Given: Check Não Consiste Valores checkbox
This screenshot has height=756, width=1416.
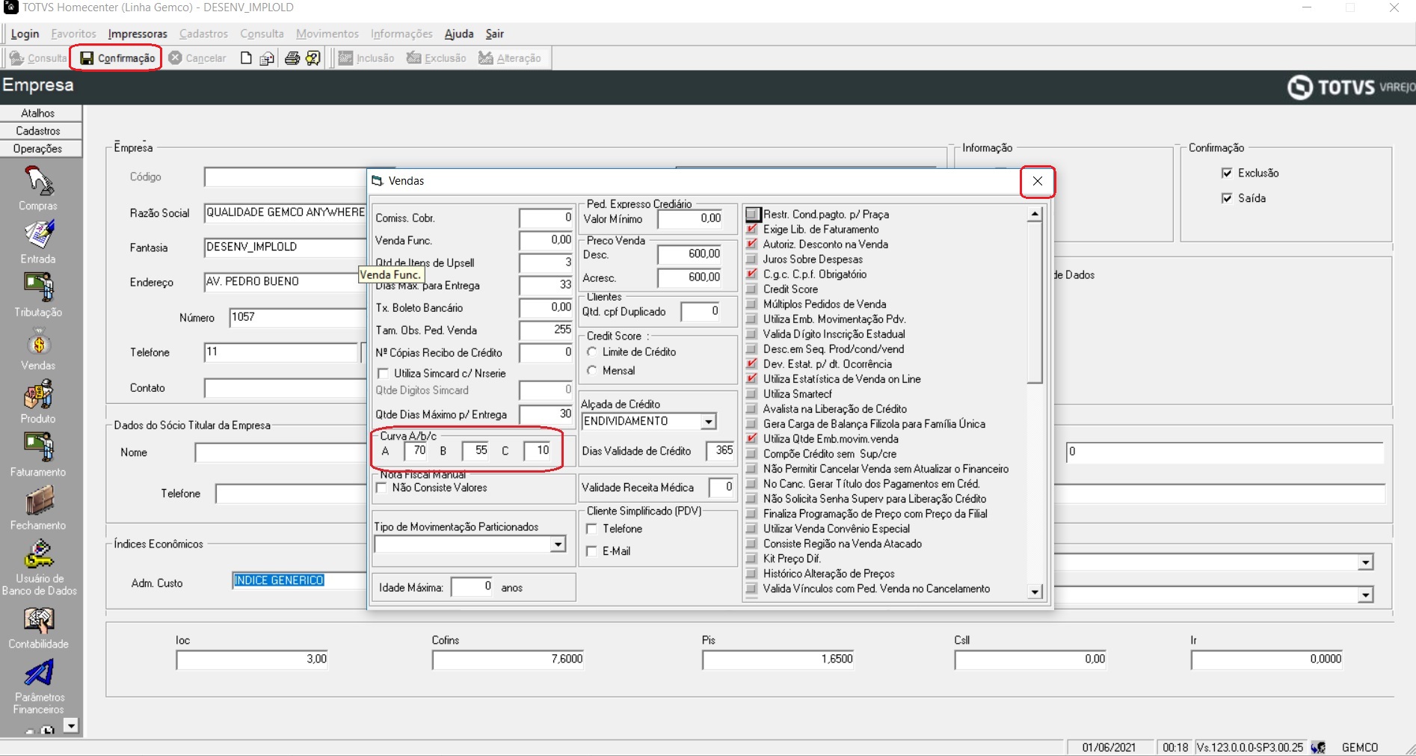Looking at the screenshot, I should tap(382, 488).
